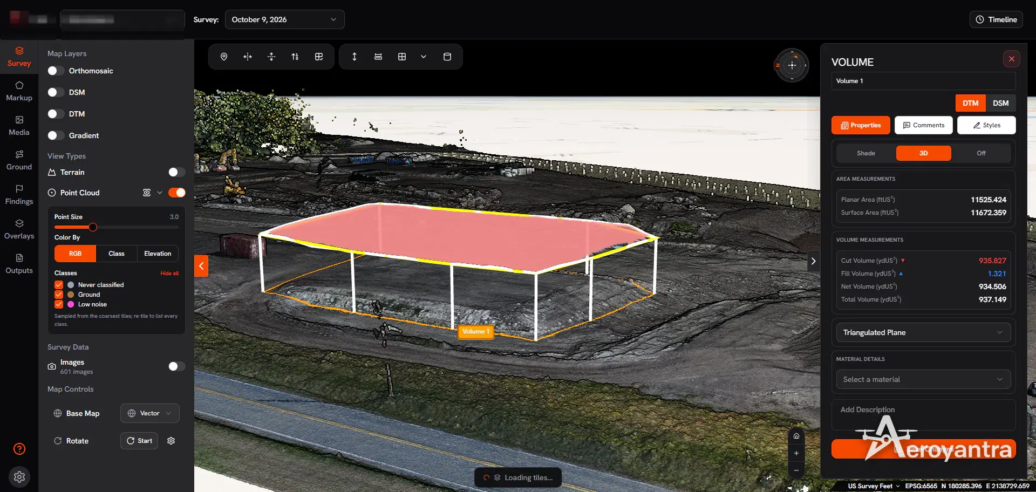
Task: Click the Hide all classes link
Action: coord(169,274)
